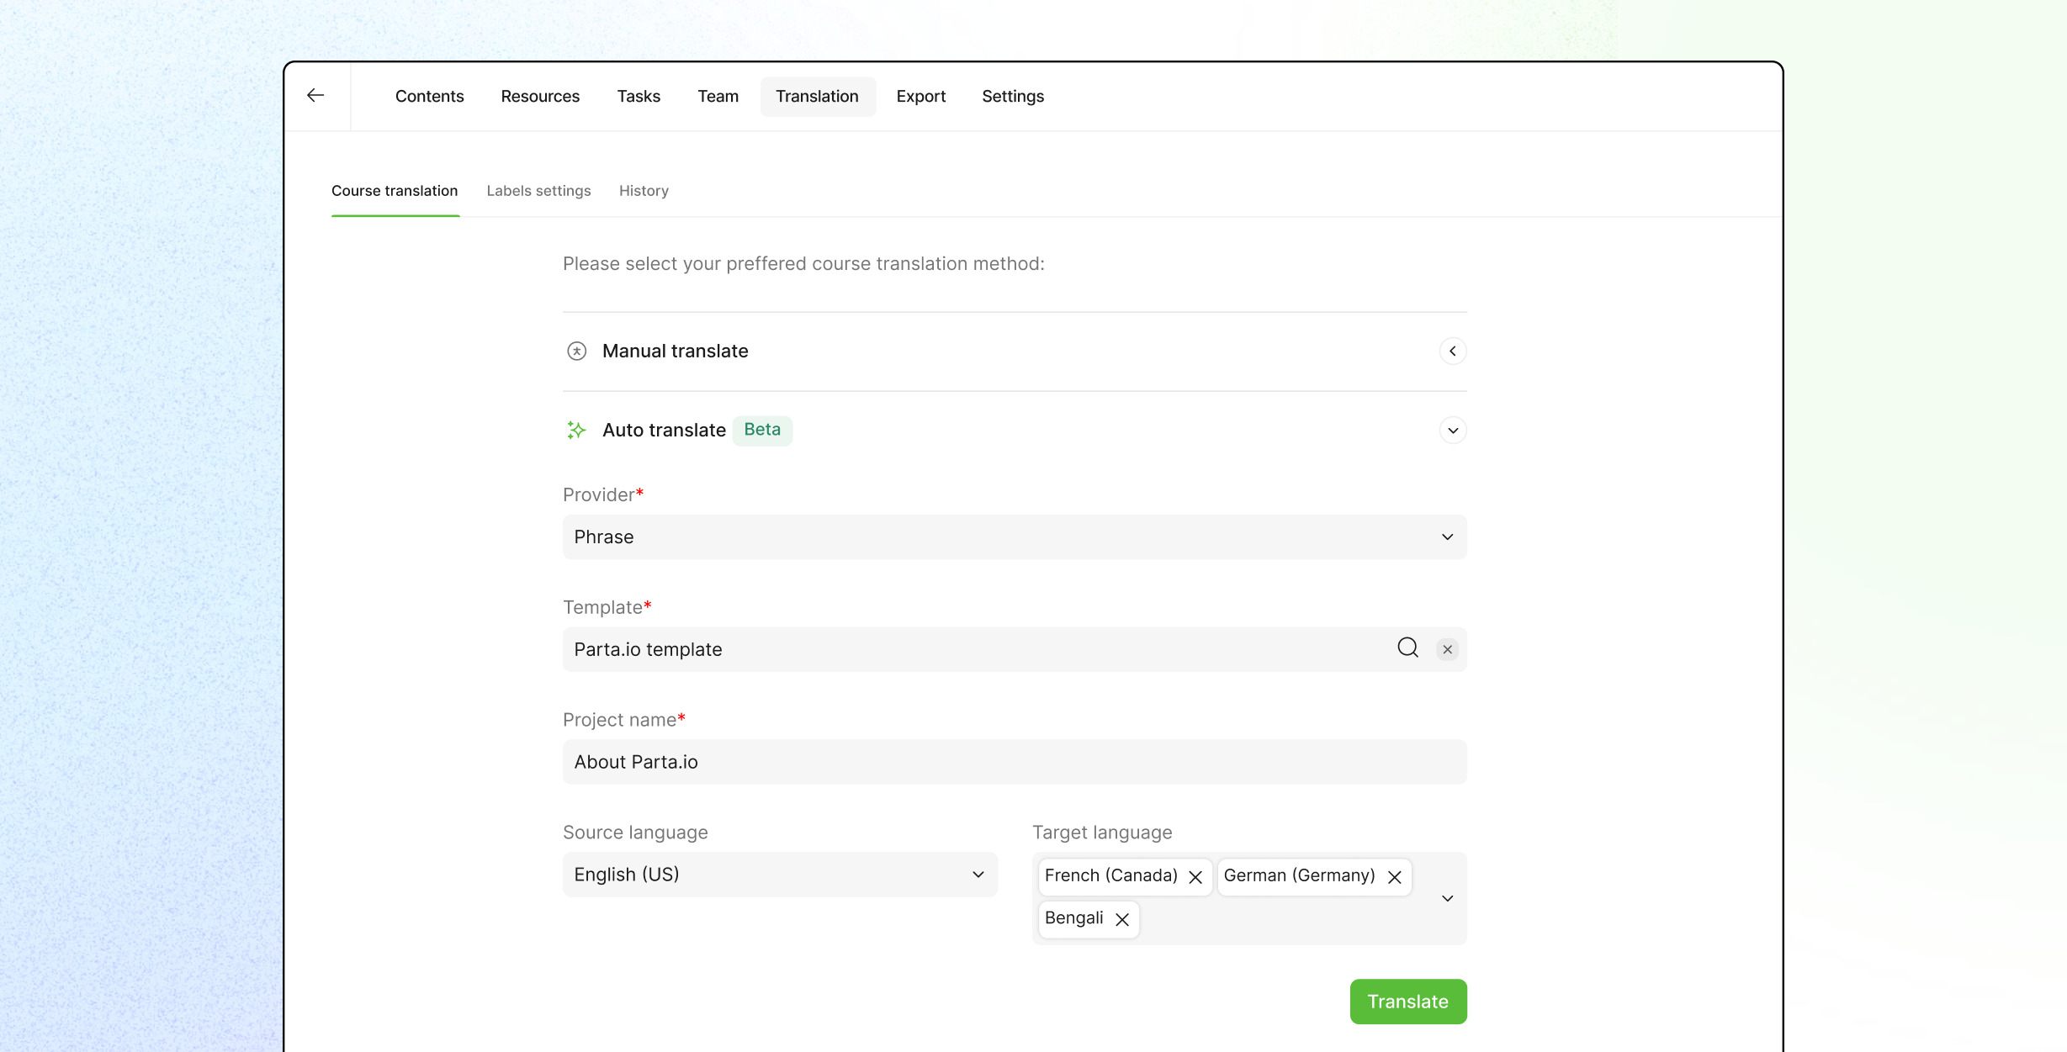Screen dimensions: 2067x1052
Task: Click the Manual translate heading
Action: [x=675, y=351]
